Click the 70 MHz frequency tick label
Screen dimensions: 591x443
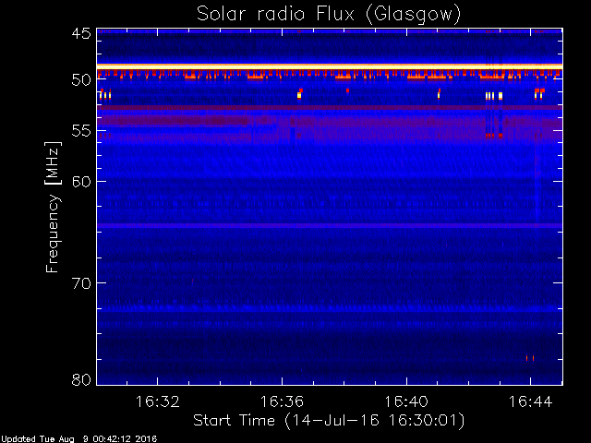(81, 283)
